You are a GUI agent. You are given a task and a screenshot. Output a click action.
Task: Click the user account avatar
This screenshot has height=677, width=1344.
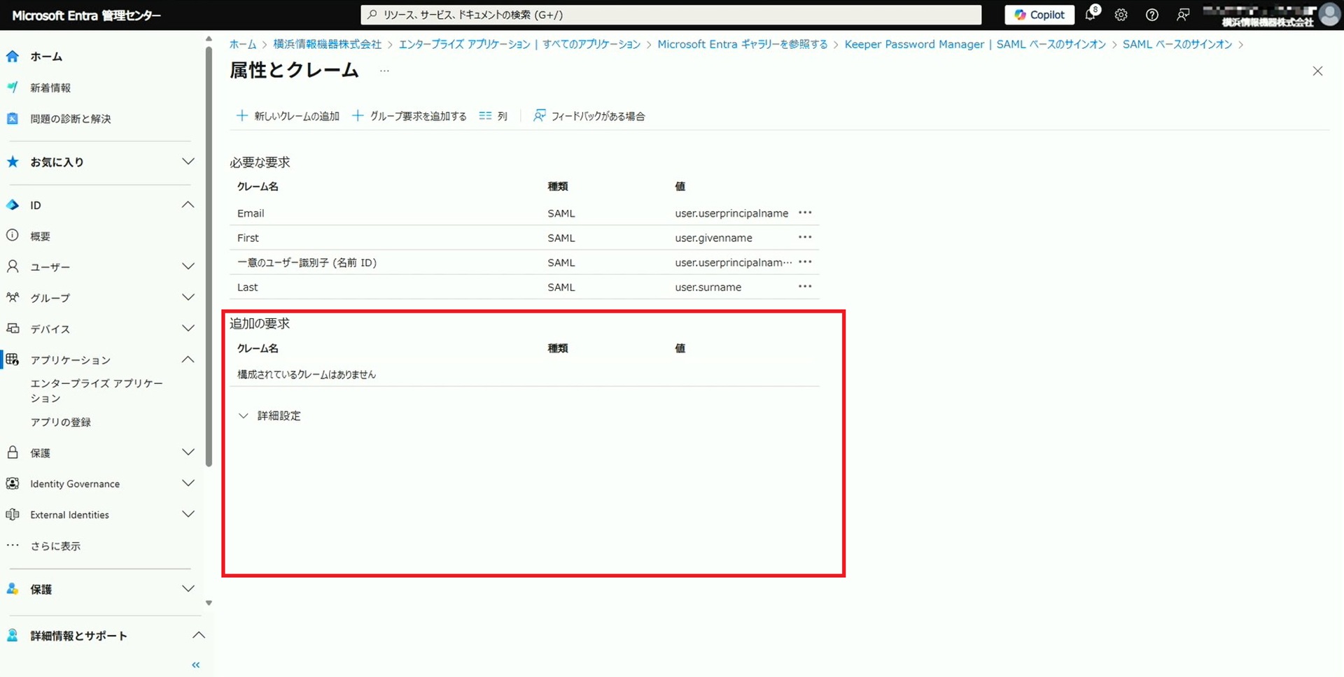click(1329, 15)
